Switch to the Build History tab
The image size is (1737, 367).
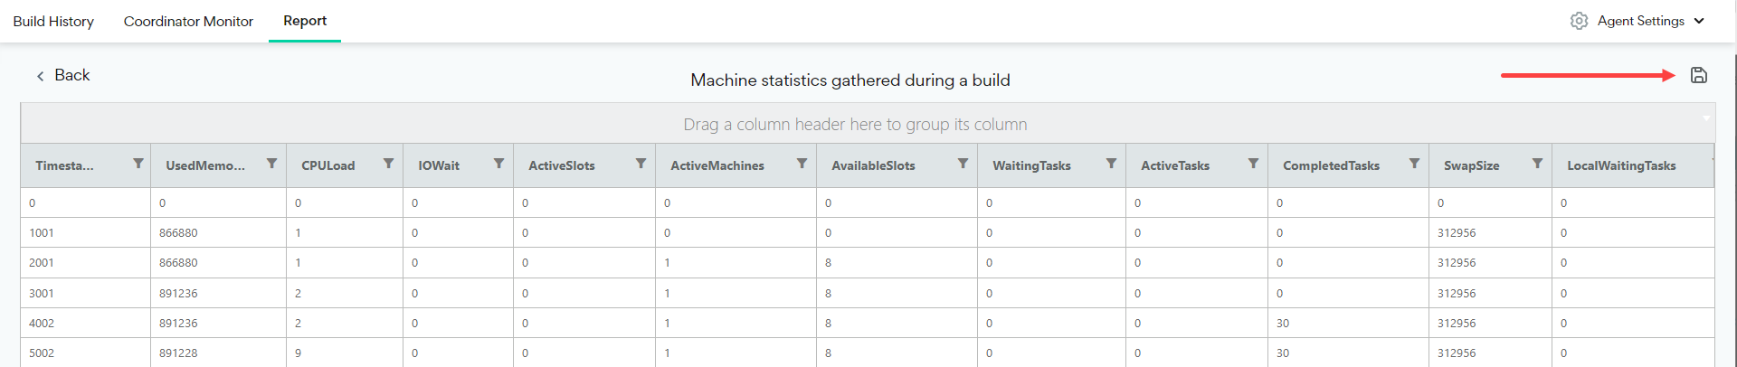53,21
